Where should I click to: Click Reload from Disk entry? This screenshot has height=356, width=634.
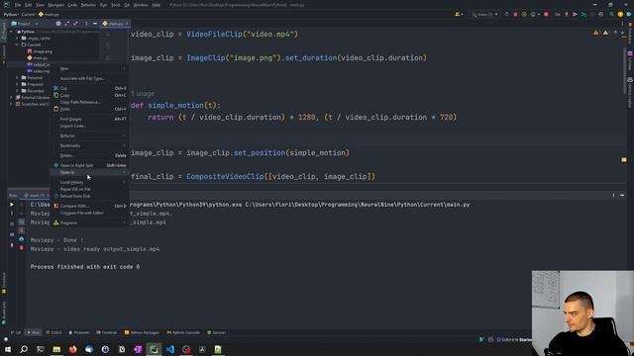89,196
